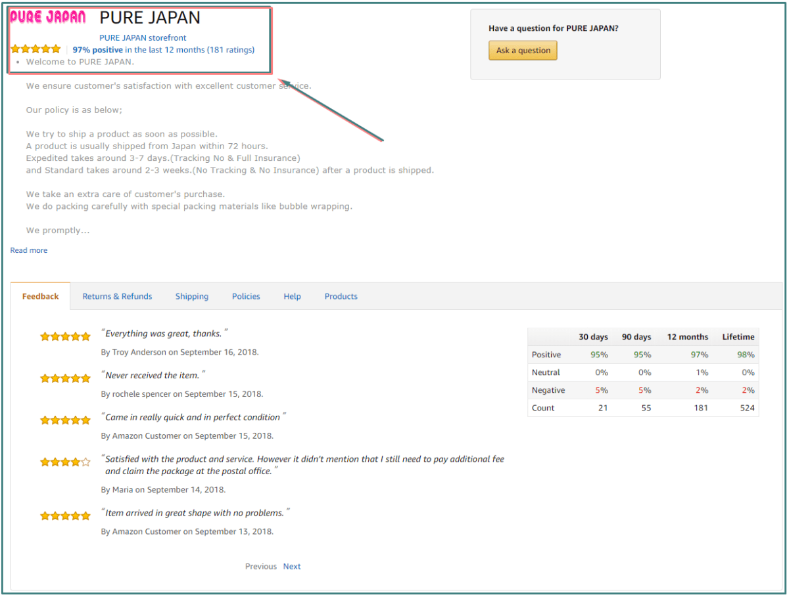Click the Previous pagination link

(x=261, y=566)
